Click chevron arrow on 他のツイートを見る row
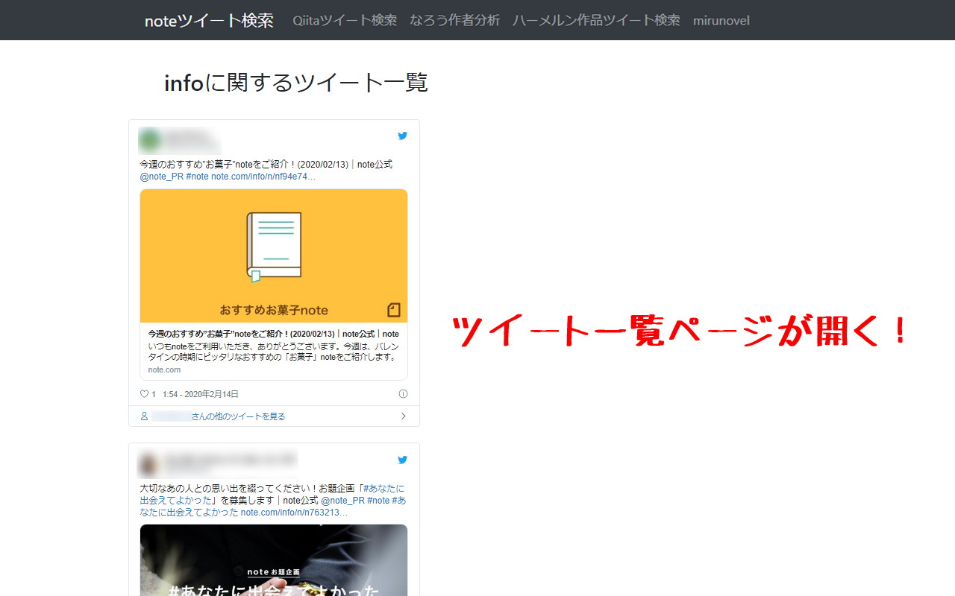Viewport: 955px width, 596px height. (x=404, y=416)
